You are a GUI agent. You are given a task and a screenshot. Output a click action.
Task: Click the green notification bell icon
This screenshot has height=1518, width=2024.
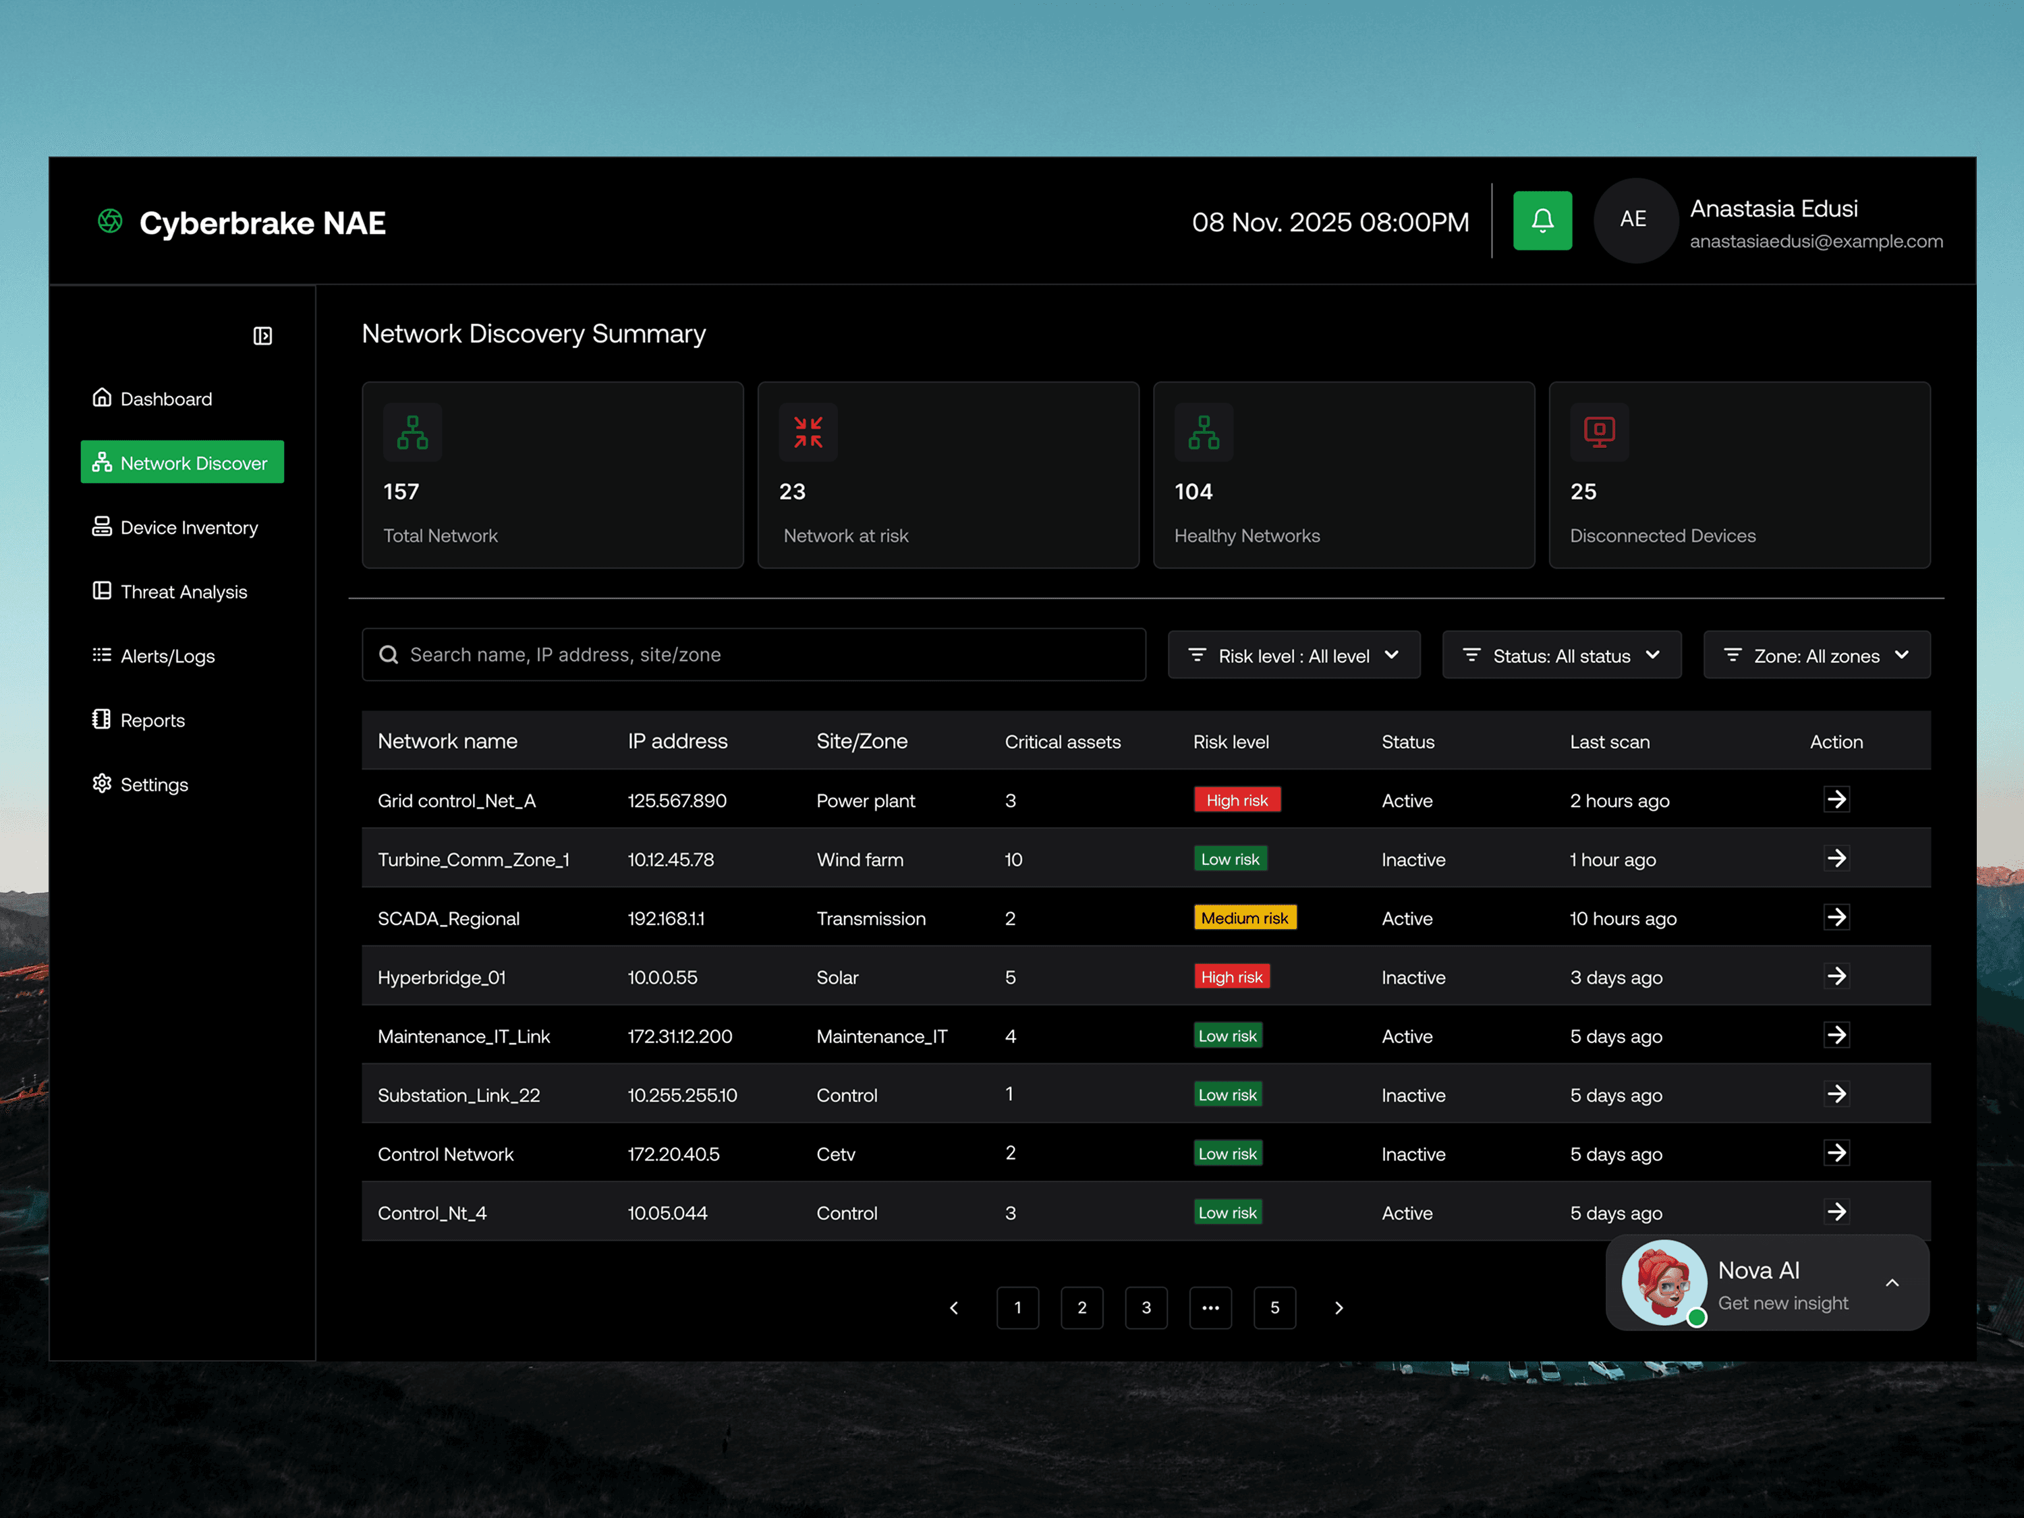(x=1542, y=221)
